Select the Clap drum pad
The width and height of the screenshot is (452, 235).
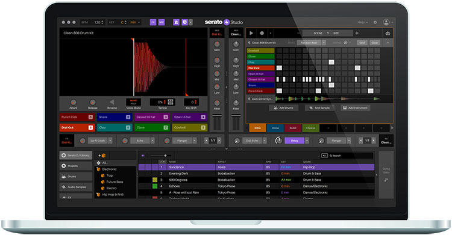(115, 127)
